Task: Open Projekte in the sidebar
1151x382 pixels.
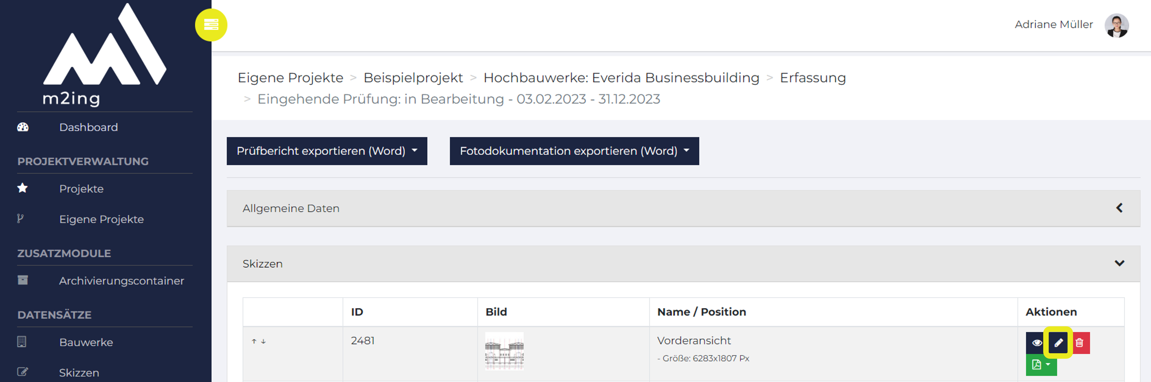Action: (81, 189)
